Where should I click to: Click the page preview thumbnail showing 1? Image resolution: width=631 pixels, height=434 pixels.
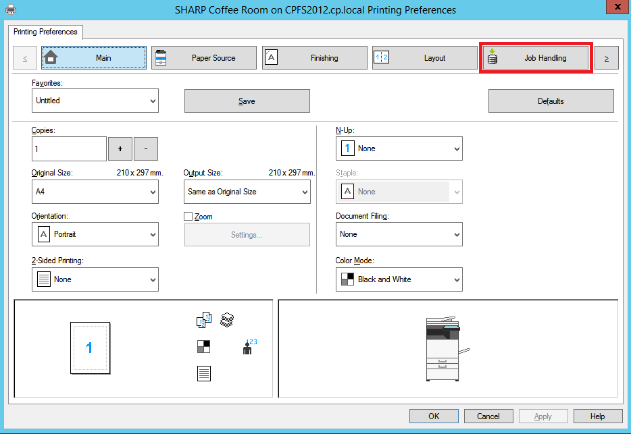pos(90,348)
